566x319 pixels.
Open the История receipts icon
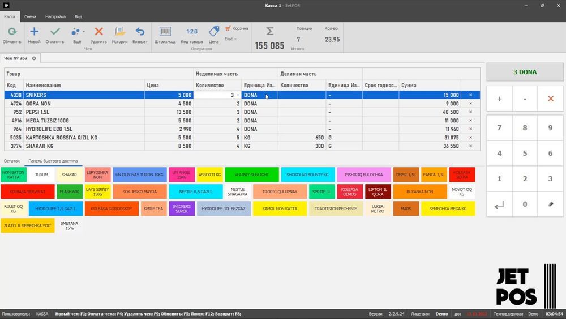pyautogui.click(x=119, y=32)
